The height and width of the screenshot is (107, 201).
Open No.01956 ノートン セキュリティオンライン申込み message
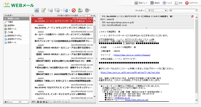(62, 27)
